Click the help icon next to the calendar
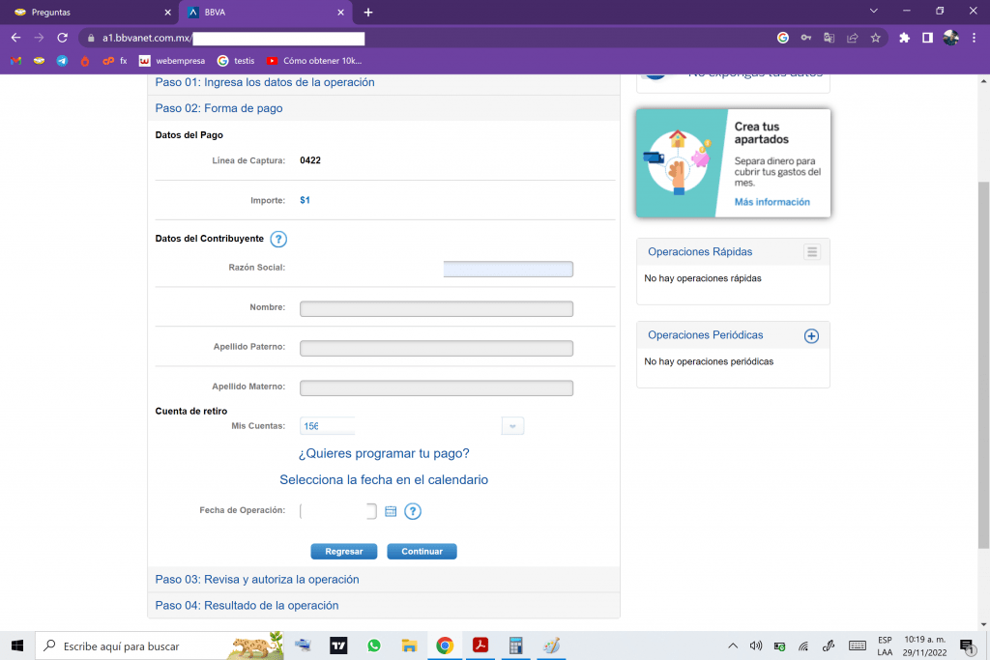Viewport: 990px width, 660px height. click(x=413, y=511)
